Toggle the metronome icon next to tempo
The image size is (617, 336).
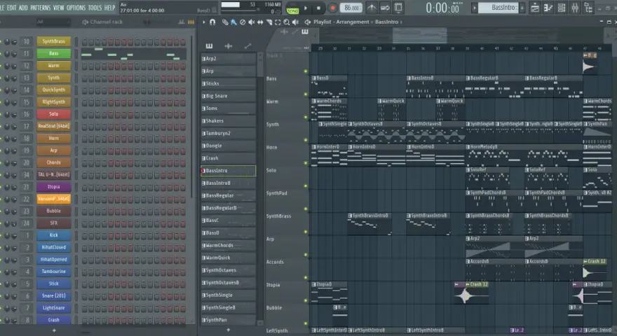(372, 8)
